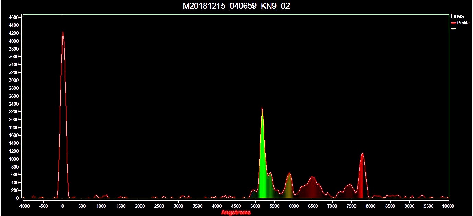Click the white unlabeled legend line marker
Viewport: 473px width, 216px height.
click(x=453, y=29)
